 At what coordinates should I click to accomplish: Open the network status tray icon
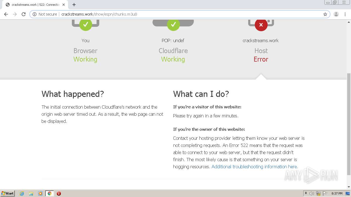pyautogui.click(x=318, y=193)
